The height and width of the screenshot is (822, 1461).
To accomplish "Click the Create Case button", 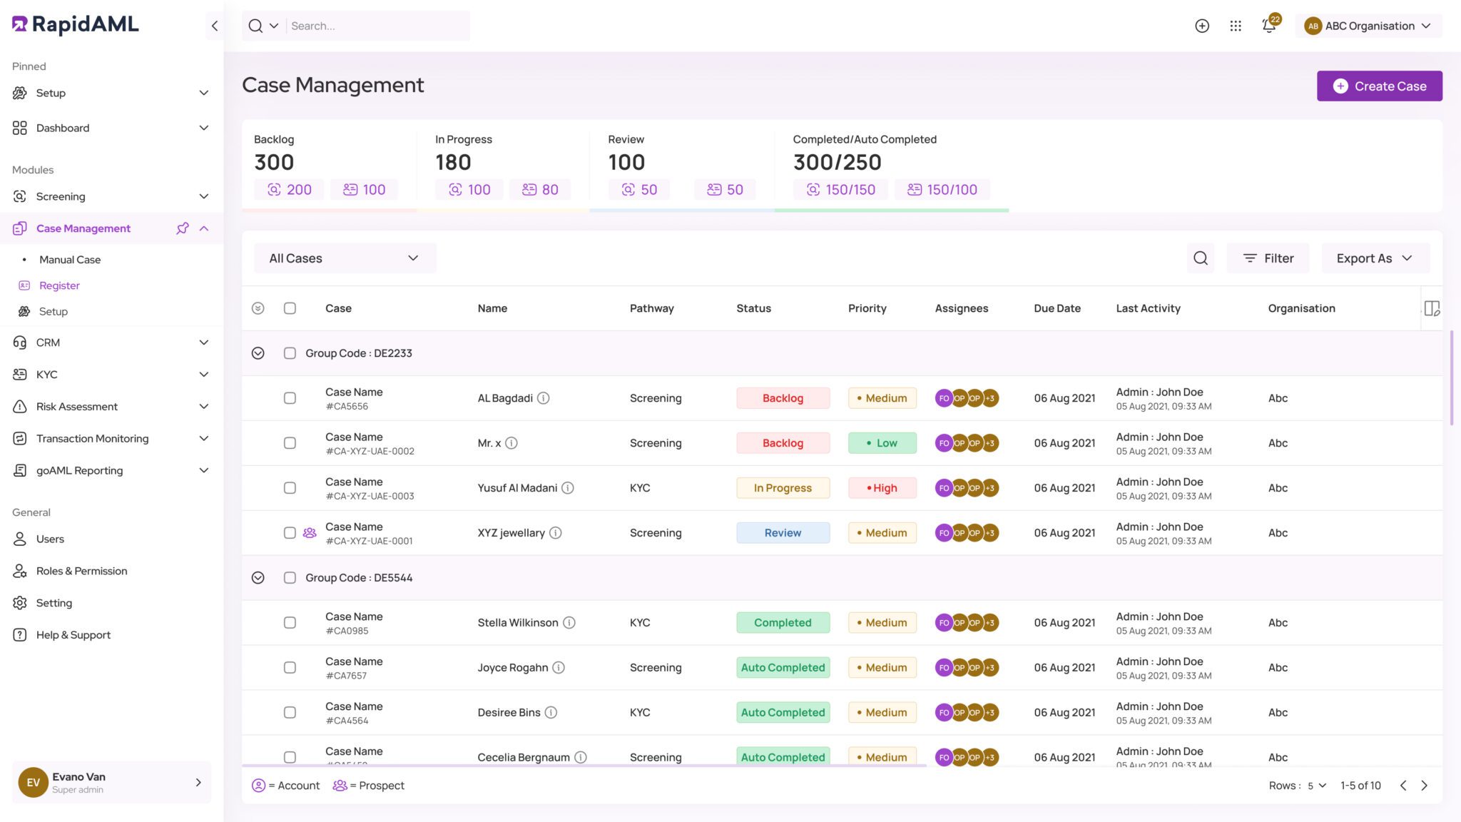I will tap(1379, 86).
